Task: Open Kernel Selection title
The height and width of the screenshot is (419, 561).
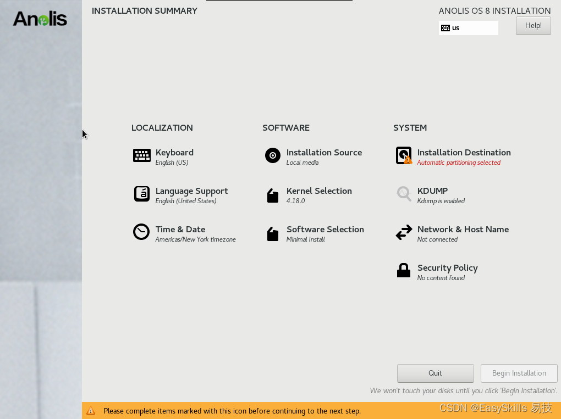Action: coord(319,191)
